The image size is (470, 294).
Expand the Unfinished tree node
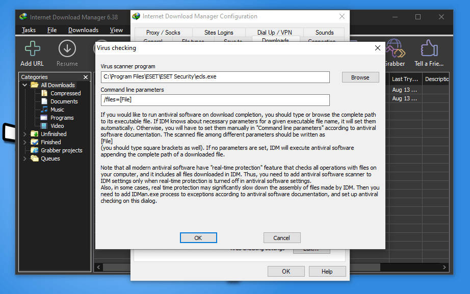(x=25, y=134)
